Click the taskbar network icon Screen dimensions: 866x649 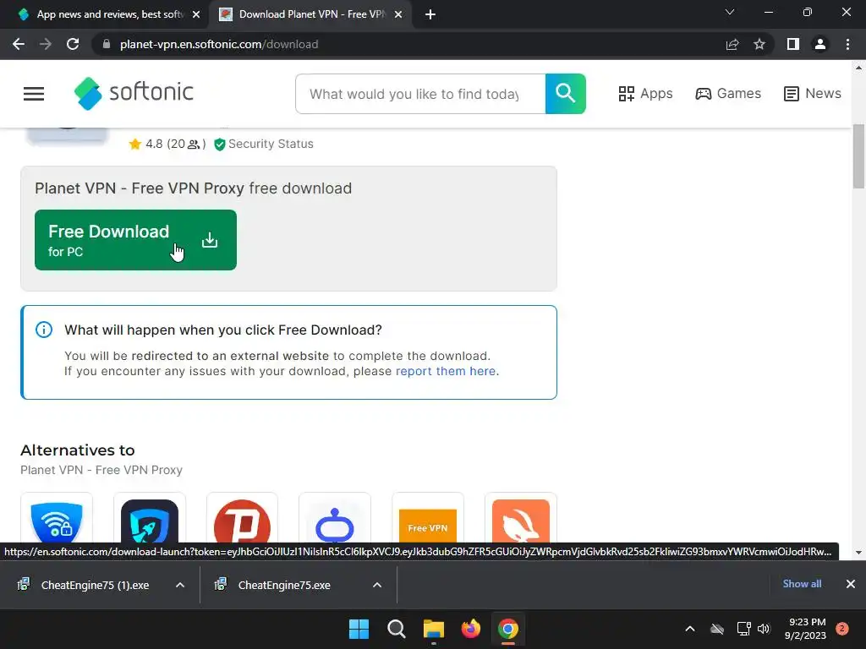click(x=744, y=629)
